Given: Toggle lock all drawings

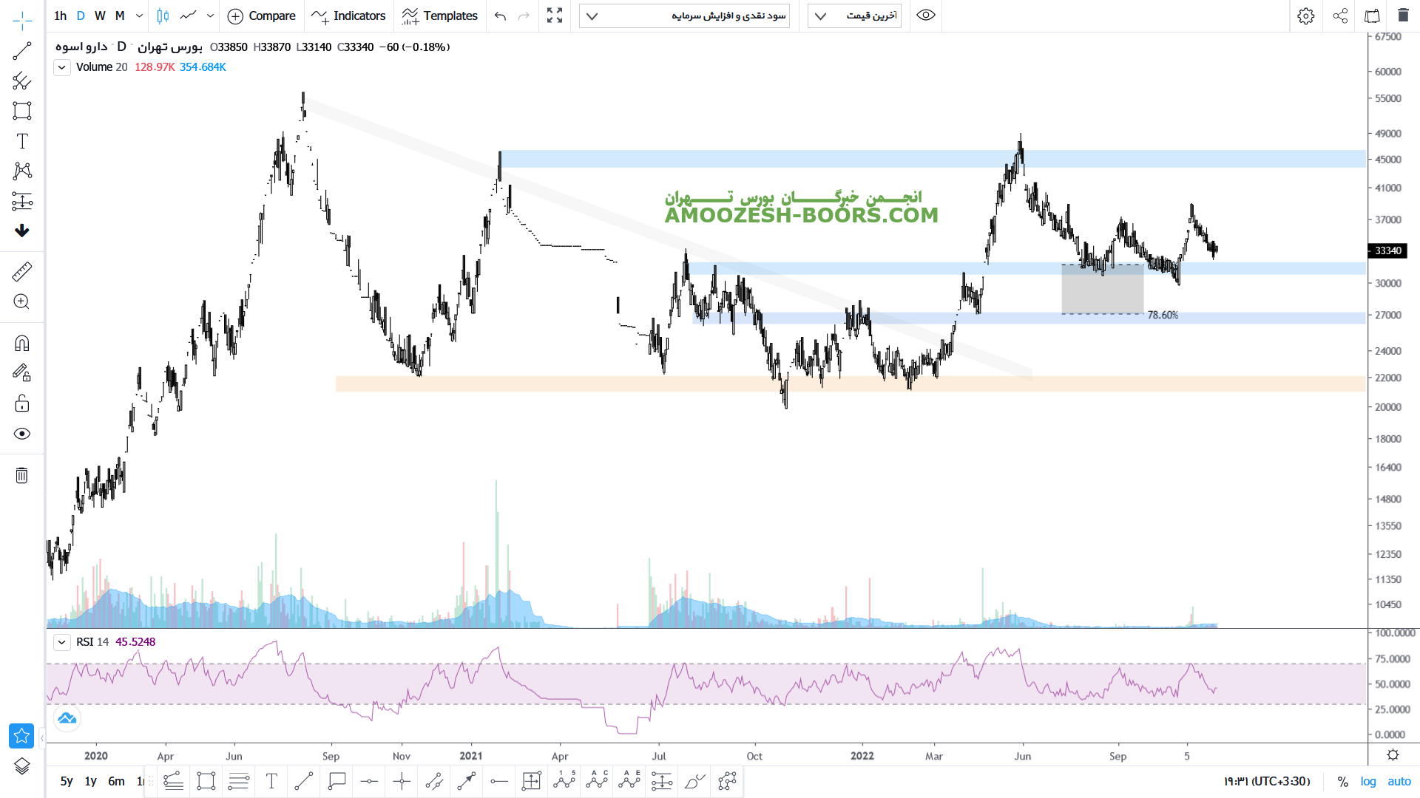Looking at the screenshot, I should coord(22,403).
